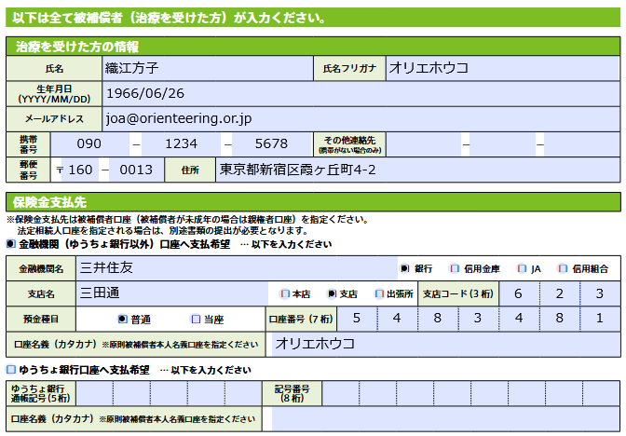
Task: Click the 住所 address field
Action: 416,170
